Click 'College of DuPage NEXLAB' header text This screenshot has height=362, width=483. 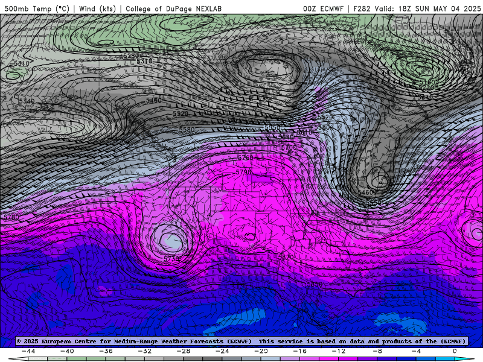click(173, 8)
